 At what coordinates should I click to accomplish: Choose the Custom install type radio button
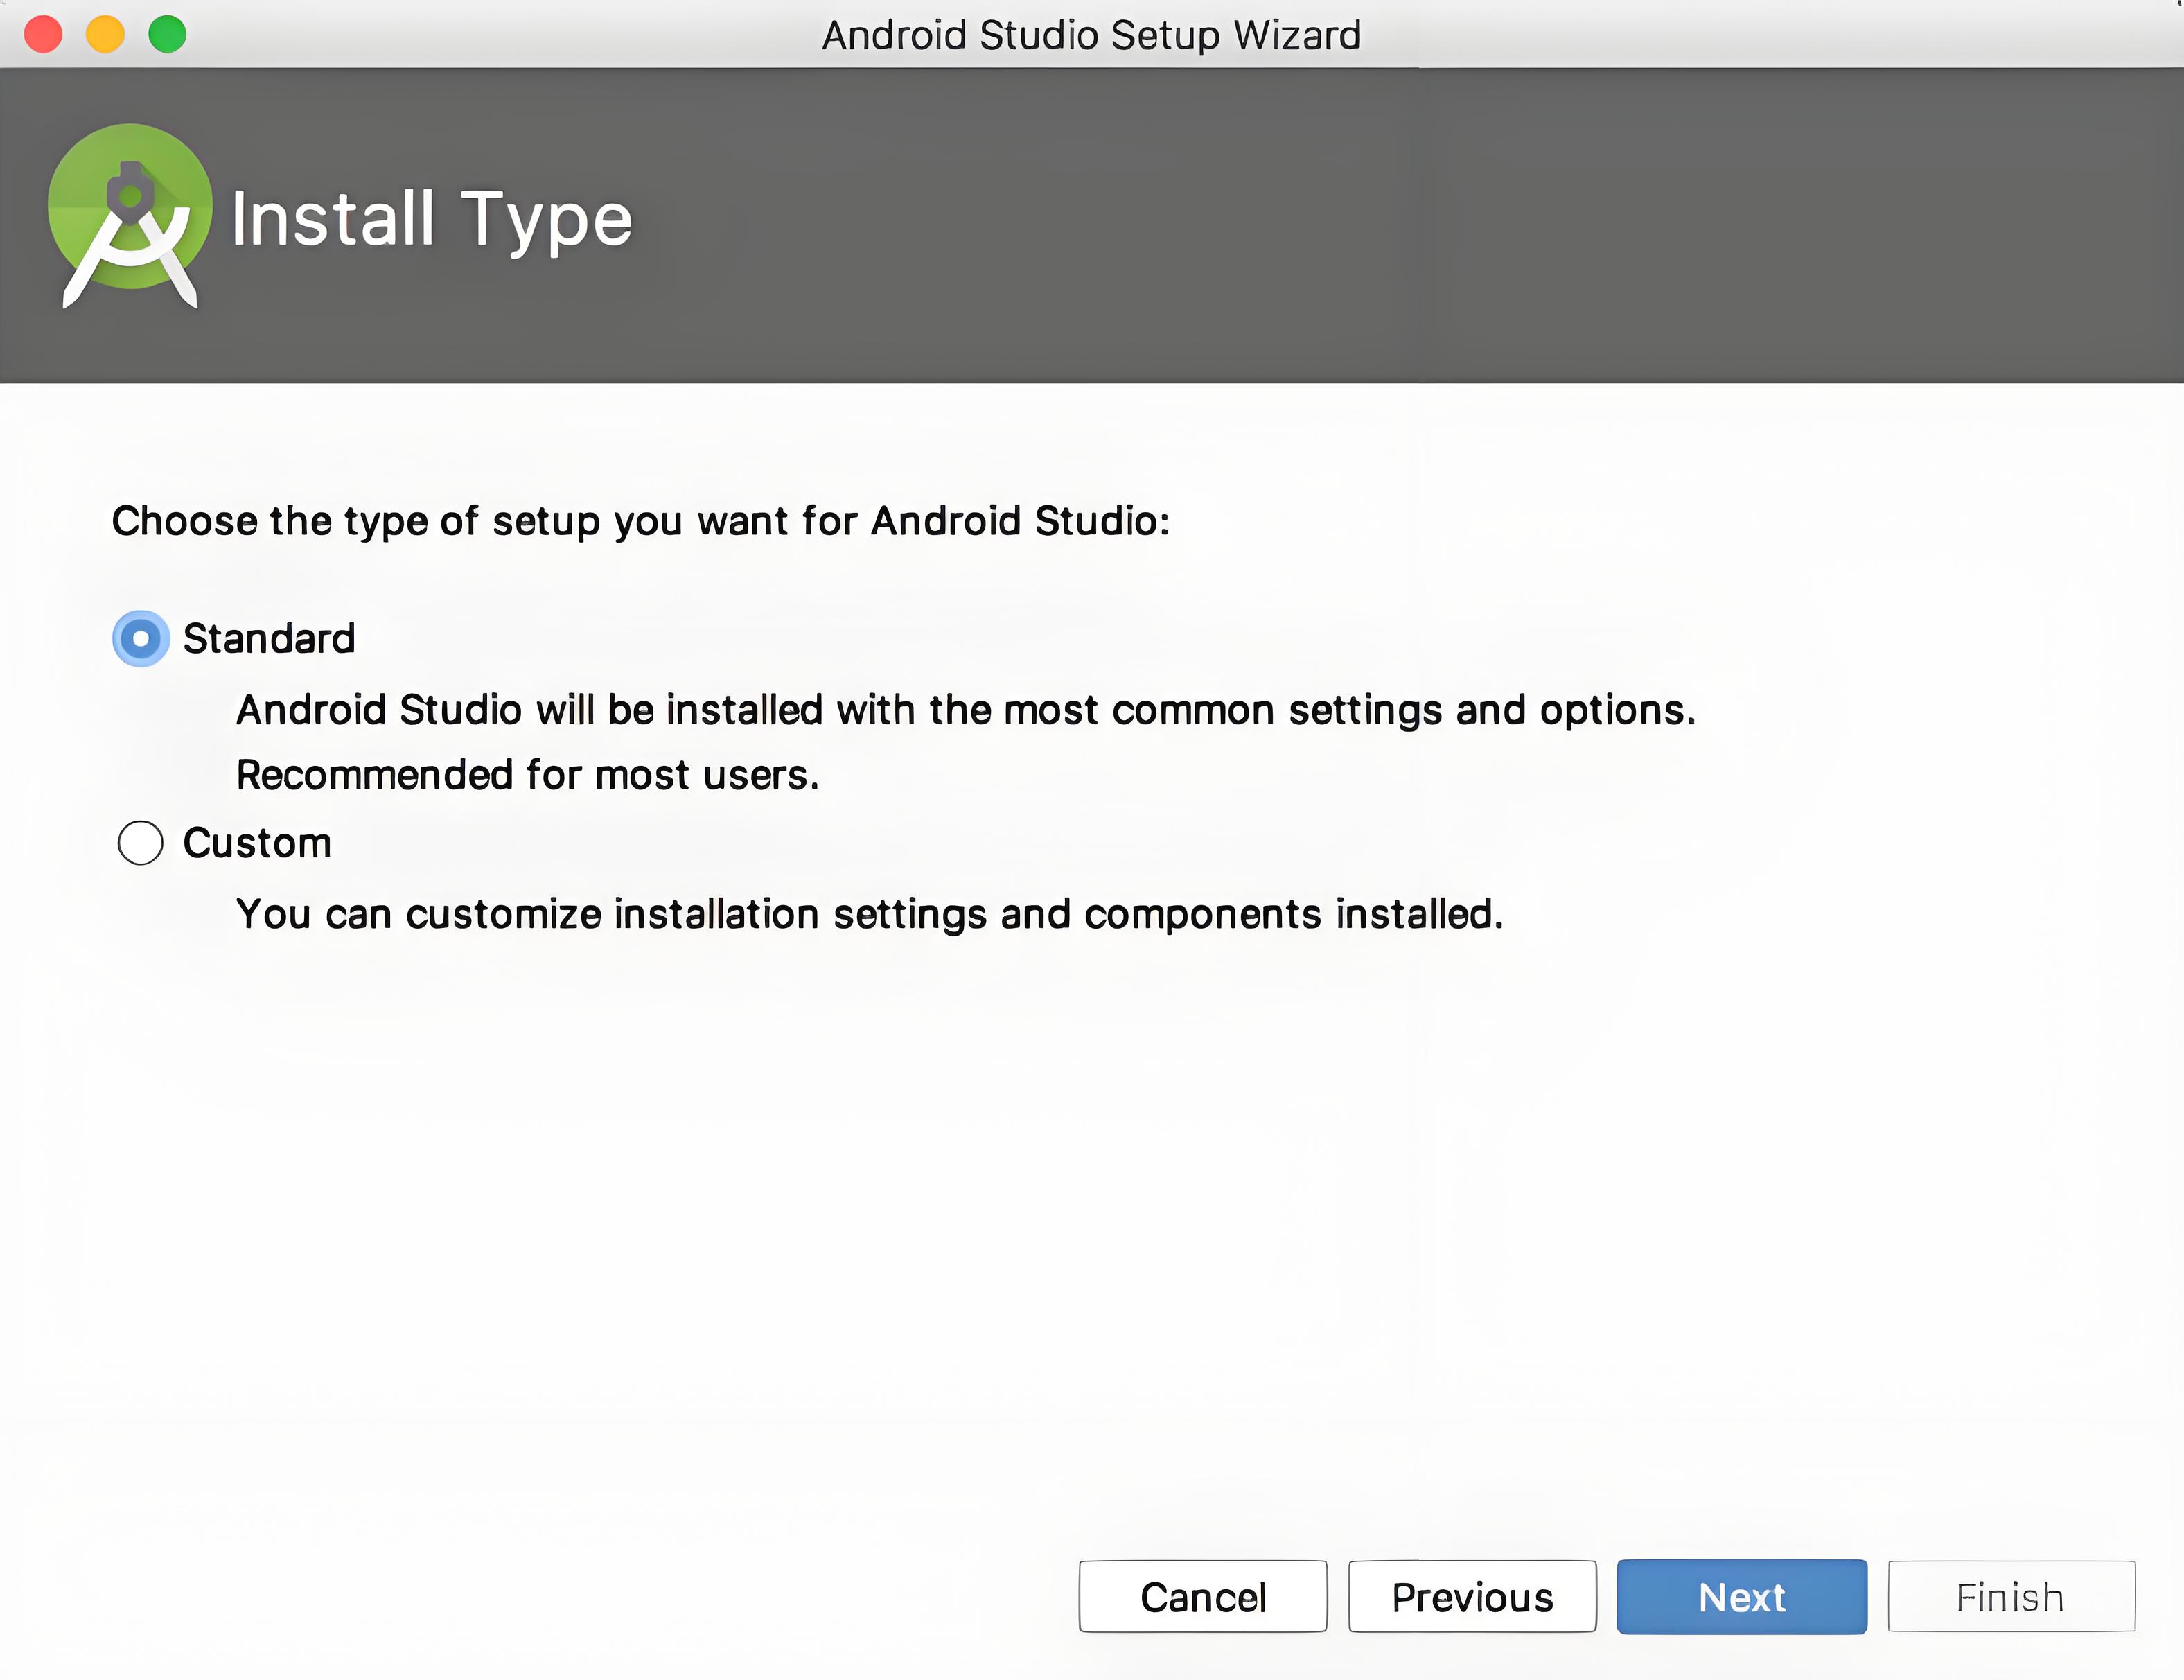[141, 843]
